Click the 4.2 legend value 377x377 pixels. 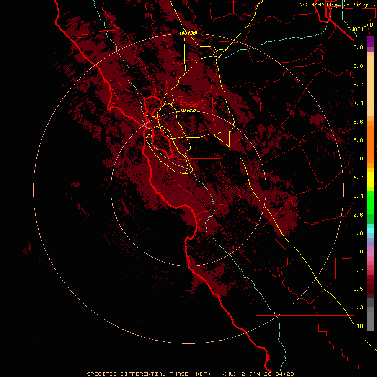pos(358,178)
